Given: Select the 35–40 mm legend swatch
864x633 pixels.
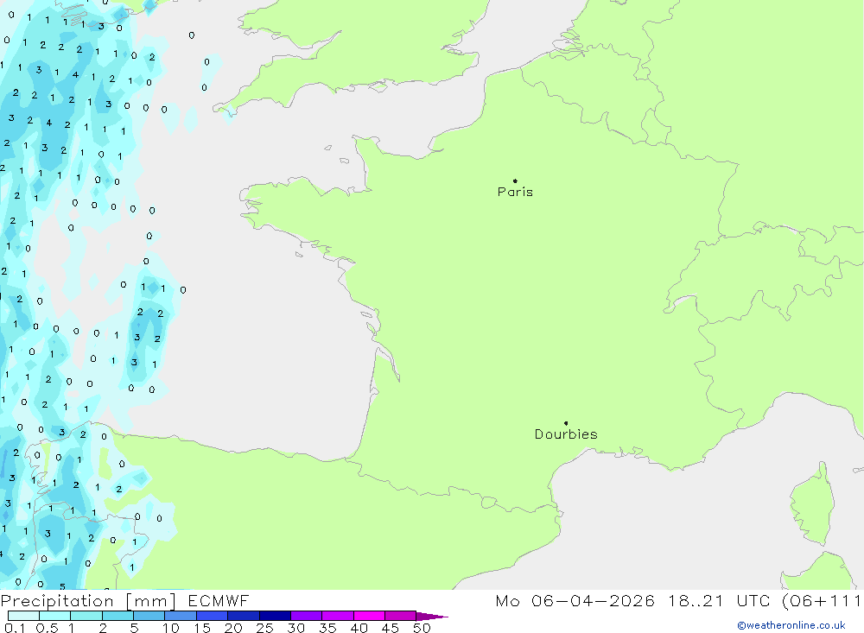Looking at the screenshot, I should point(337,616).
